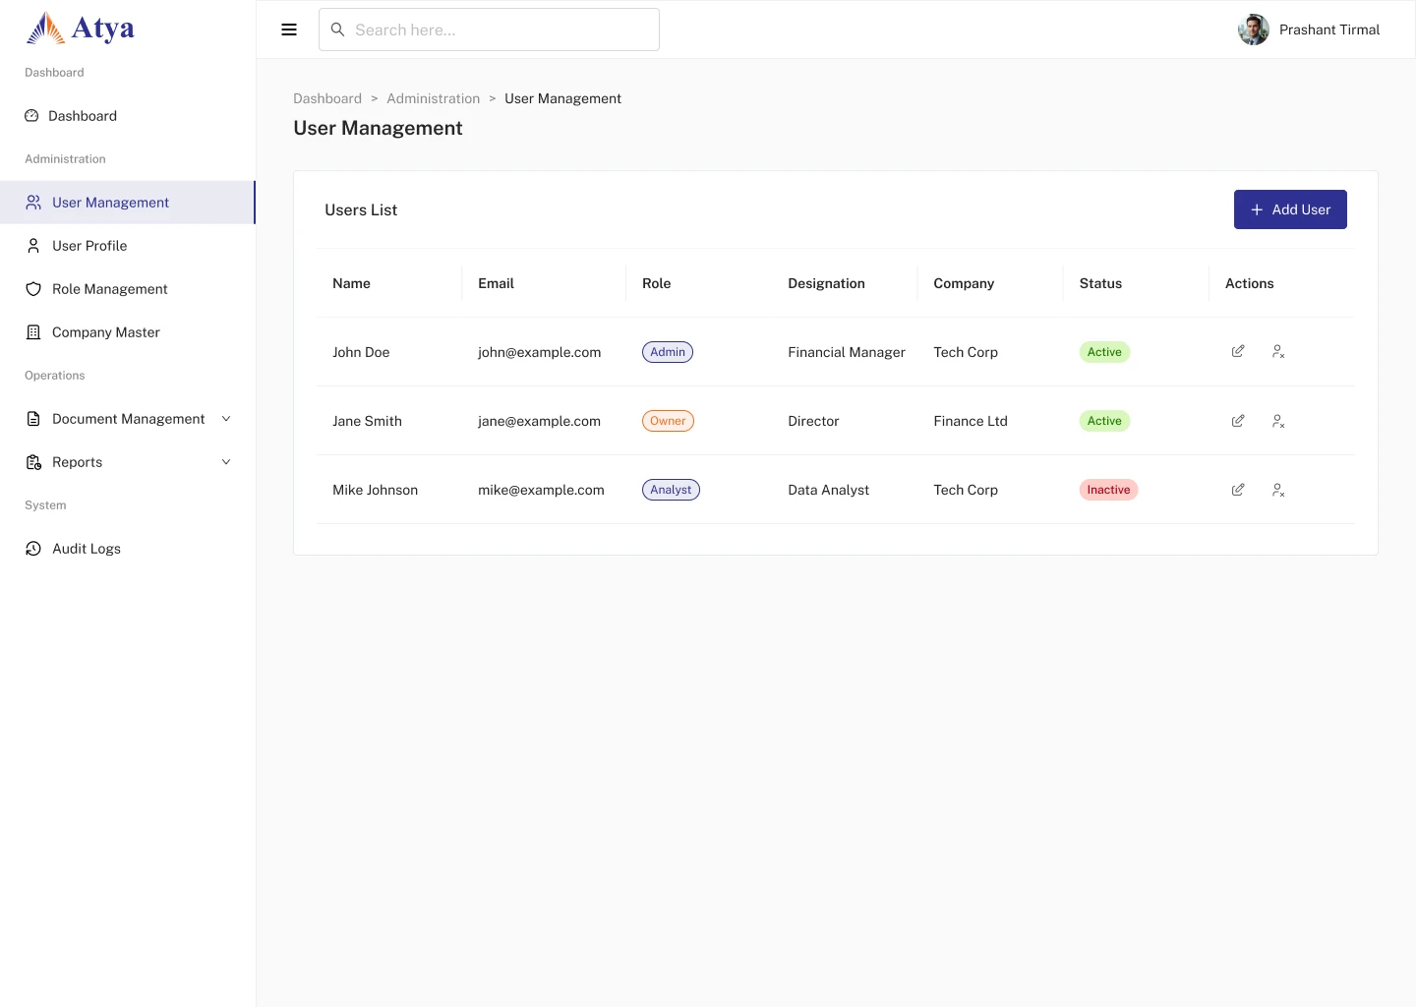1416x1007 pixels.
Task: Focus the Search here input field
Action: 489,30
